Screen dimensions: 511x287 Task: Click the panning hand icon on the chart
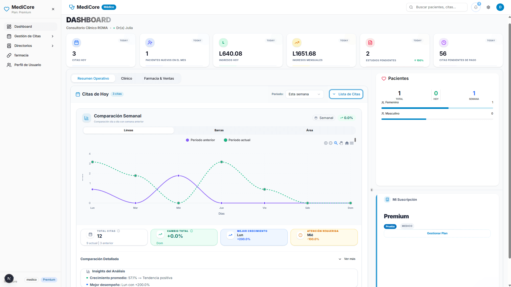tap(341, 143)
